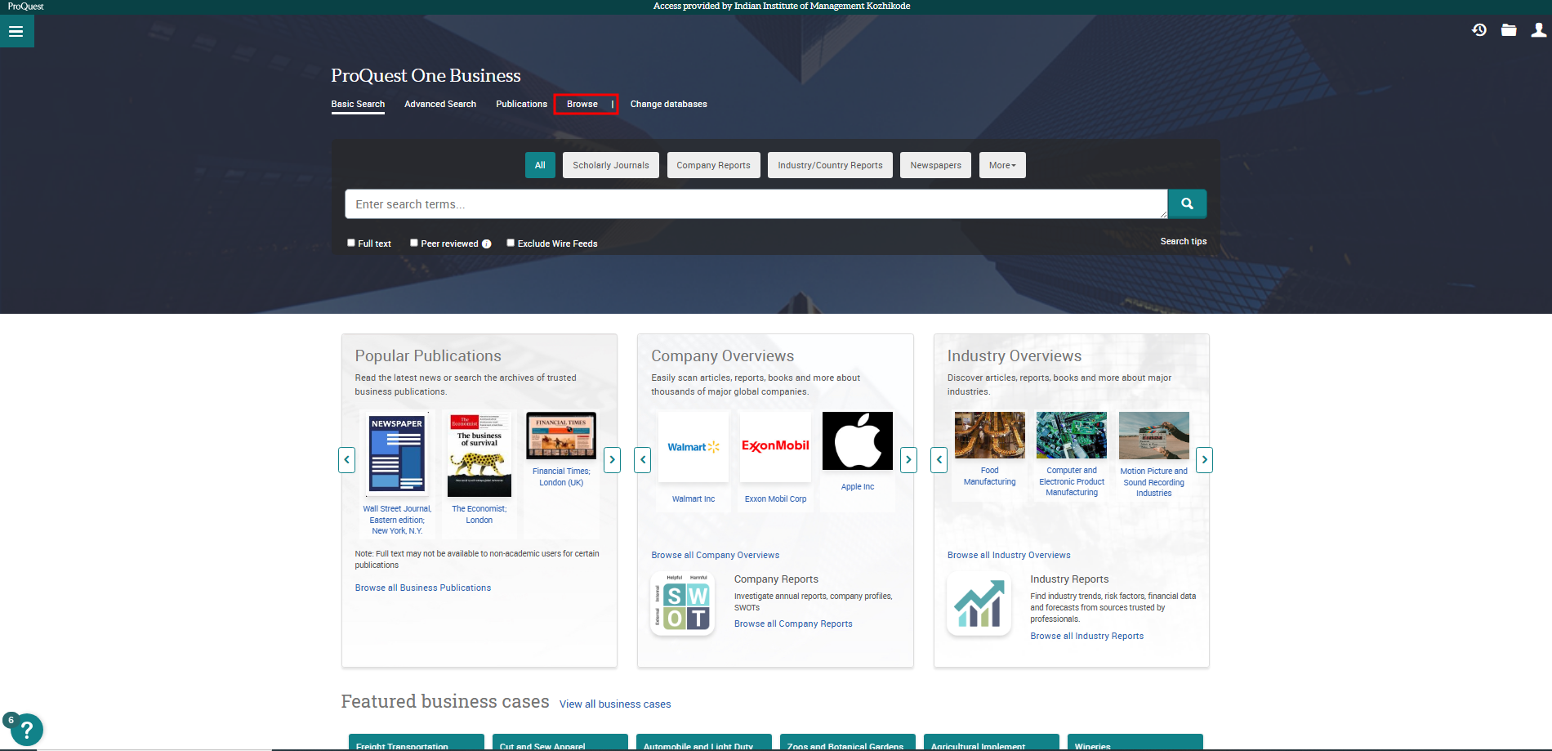Switch to Advanced Search tab
This screenshot has width=1552, height=751.
coord(439,104)
